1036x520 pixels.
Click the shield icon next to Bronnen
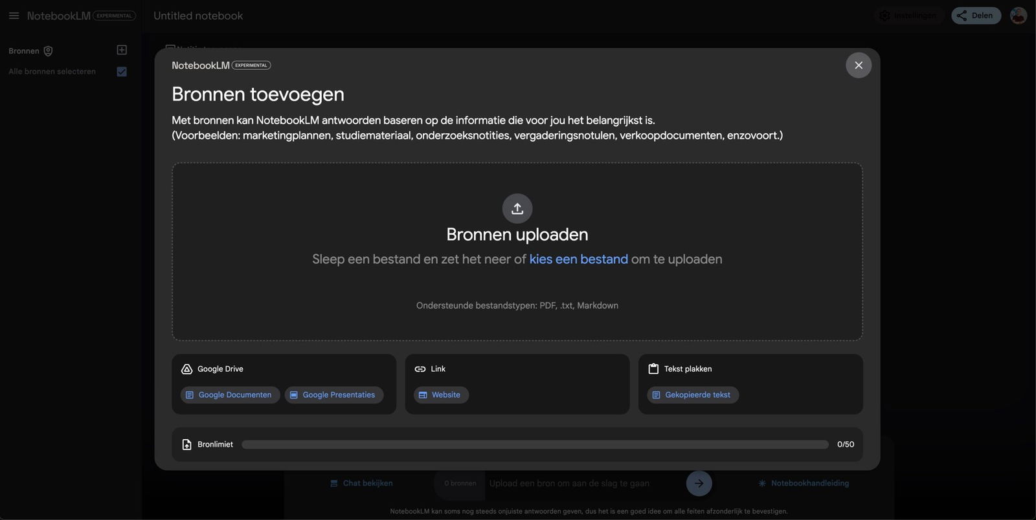click(x=48, y=51)
